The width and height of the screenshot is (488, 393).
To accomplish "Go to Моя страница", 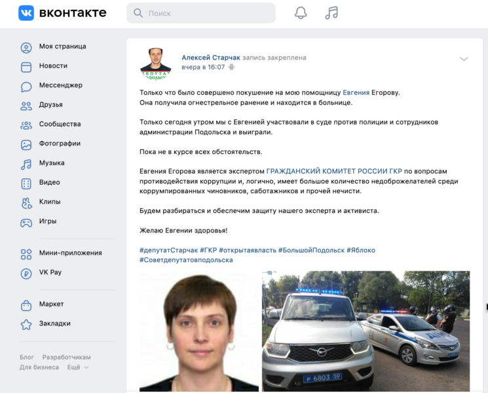I will (63, 47).
